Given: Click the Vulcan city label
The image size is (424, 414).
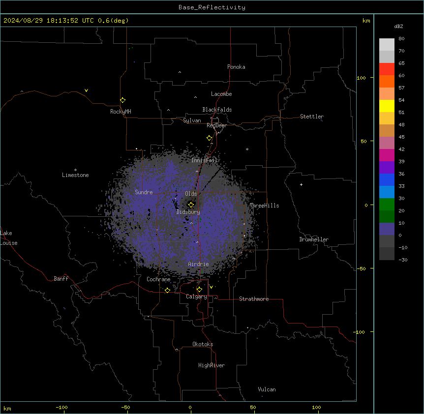Looking at the screenshot, I should pyautogui.click(x=267, y=389).
